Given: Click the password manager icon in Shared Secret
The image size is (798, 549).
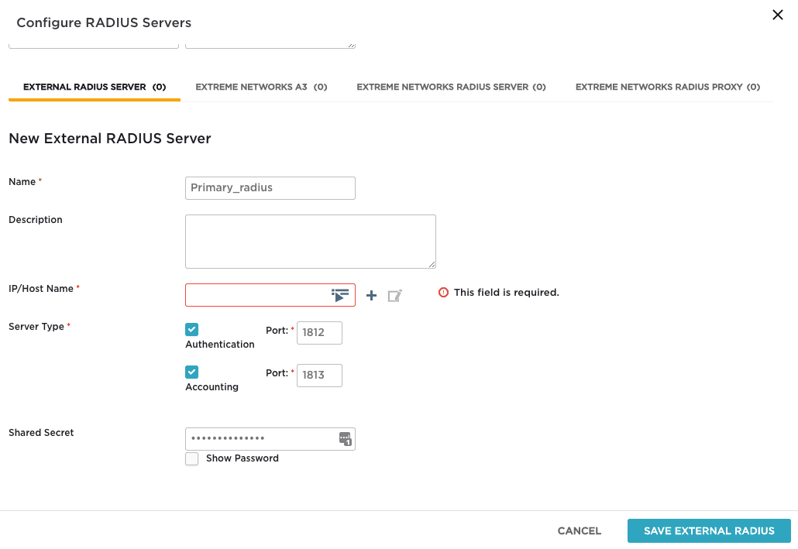Looking at the screenshot, I should (345, 439).
